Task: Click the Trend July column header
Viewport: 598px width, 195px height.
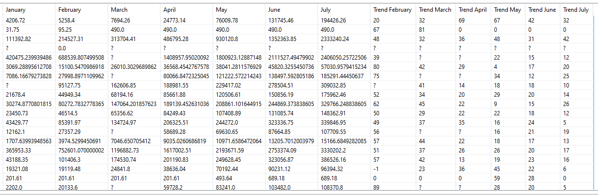Action: click(x=576, y=10)
